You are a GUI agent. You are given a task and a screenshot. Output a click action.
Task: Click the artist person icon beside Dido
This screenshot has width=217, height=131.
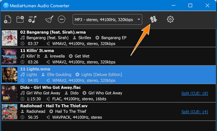(67, 93)
